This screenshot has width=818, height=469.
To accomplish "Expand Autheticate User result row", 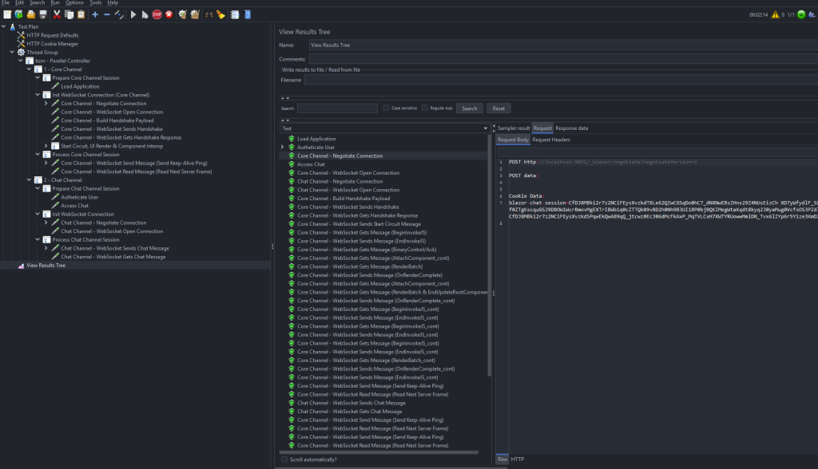I will (283, 147).
